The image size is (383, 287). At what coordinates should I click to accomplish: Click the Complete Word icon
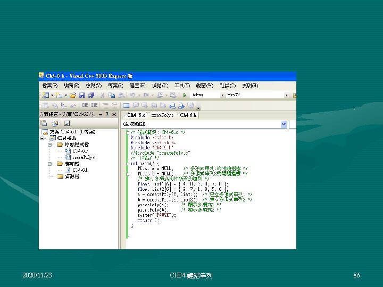(x=73, y=105)
